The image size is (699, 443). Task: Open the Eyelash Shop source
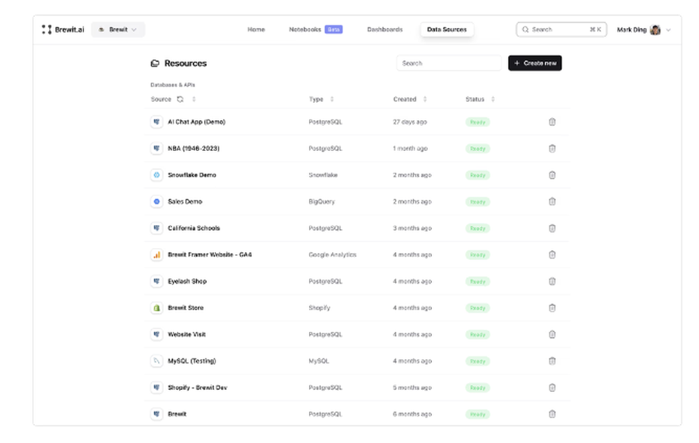click(x=187, y=281)
